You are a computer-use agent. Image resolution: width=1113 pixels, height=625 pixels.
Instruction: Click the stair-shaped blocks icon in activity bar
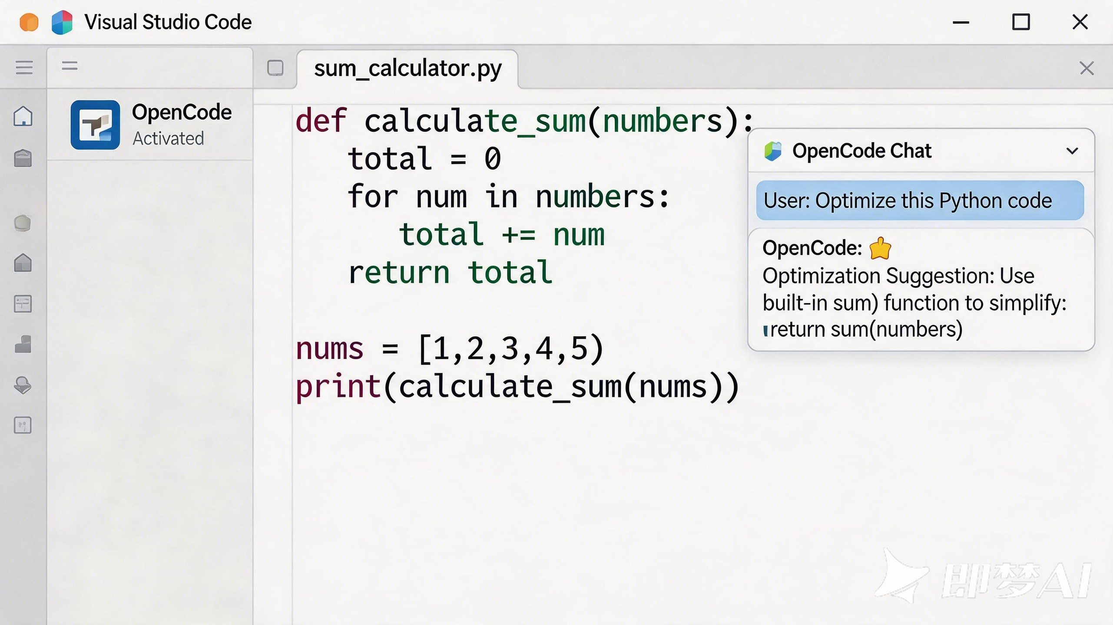[23, 344]
